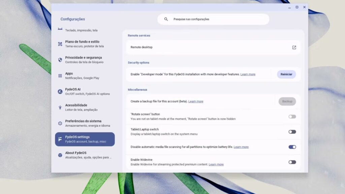Minimize the Configurações window
The height and width of the screenshot is (194, 345).
click(x=289, y=7)
